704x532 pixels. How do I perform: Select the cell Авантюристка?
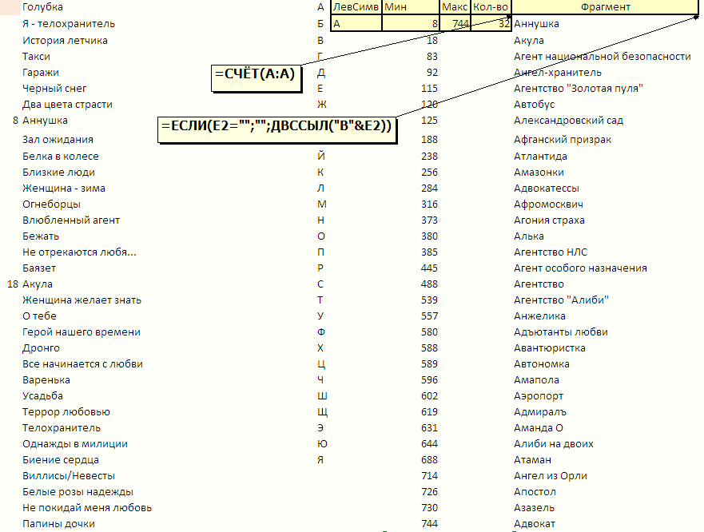(x=550, y=348)
